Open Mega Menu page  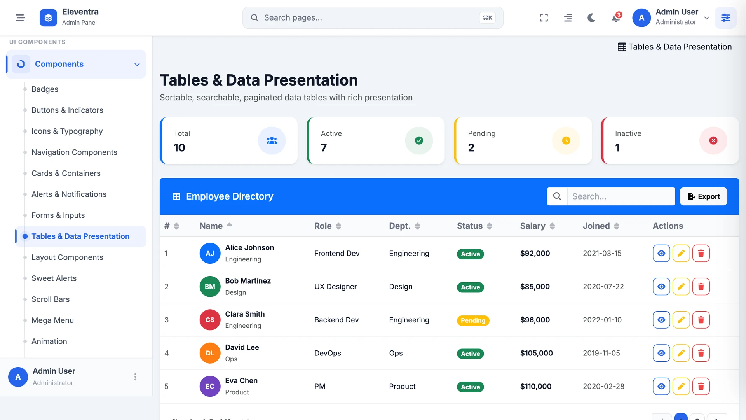point(52,320)
